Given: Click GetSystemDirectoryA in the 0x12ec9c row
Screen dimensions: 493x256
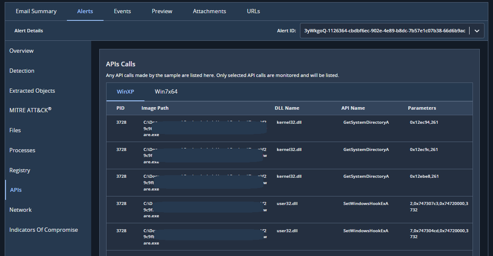Looking at the screenshot, I should pos(366,149).
